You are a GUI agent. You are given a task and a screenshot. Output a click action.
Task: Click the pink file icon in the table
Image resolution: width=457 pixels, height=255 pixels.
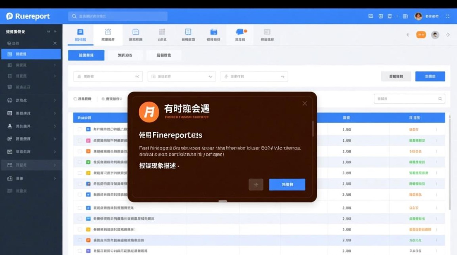point(88,140)
